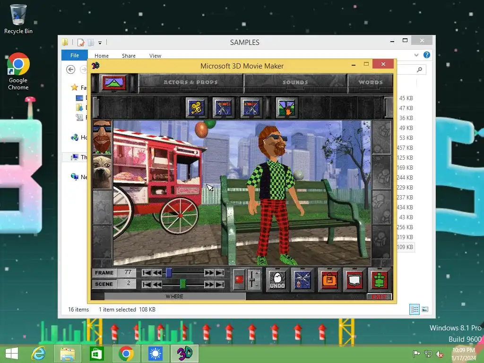The image size is (484, 363).
Task: Click the EXIT button
Action: point(379,297)
